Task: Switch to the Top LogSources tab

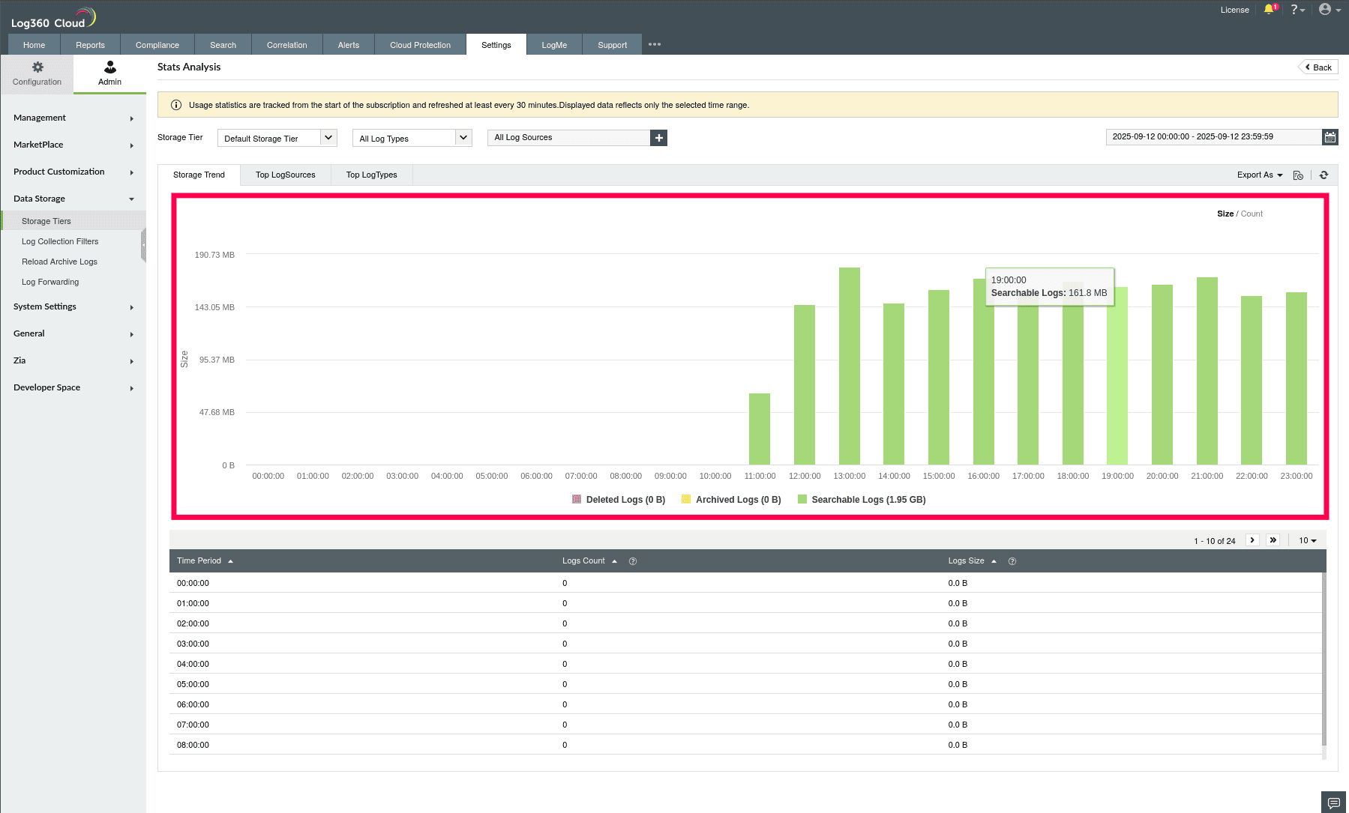Action: (x=285, y=175)
